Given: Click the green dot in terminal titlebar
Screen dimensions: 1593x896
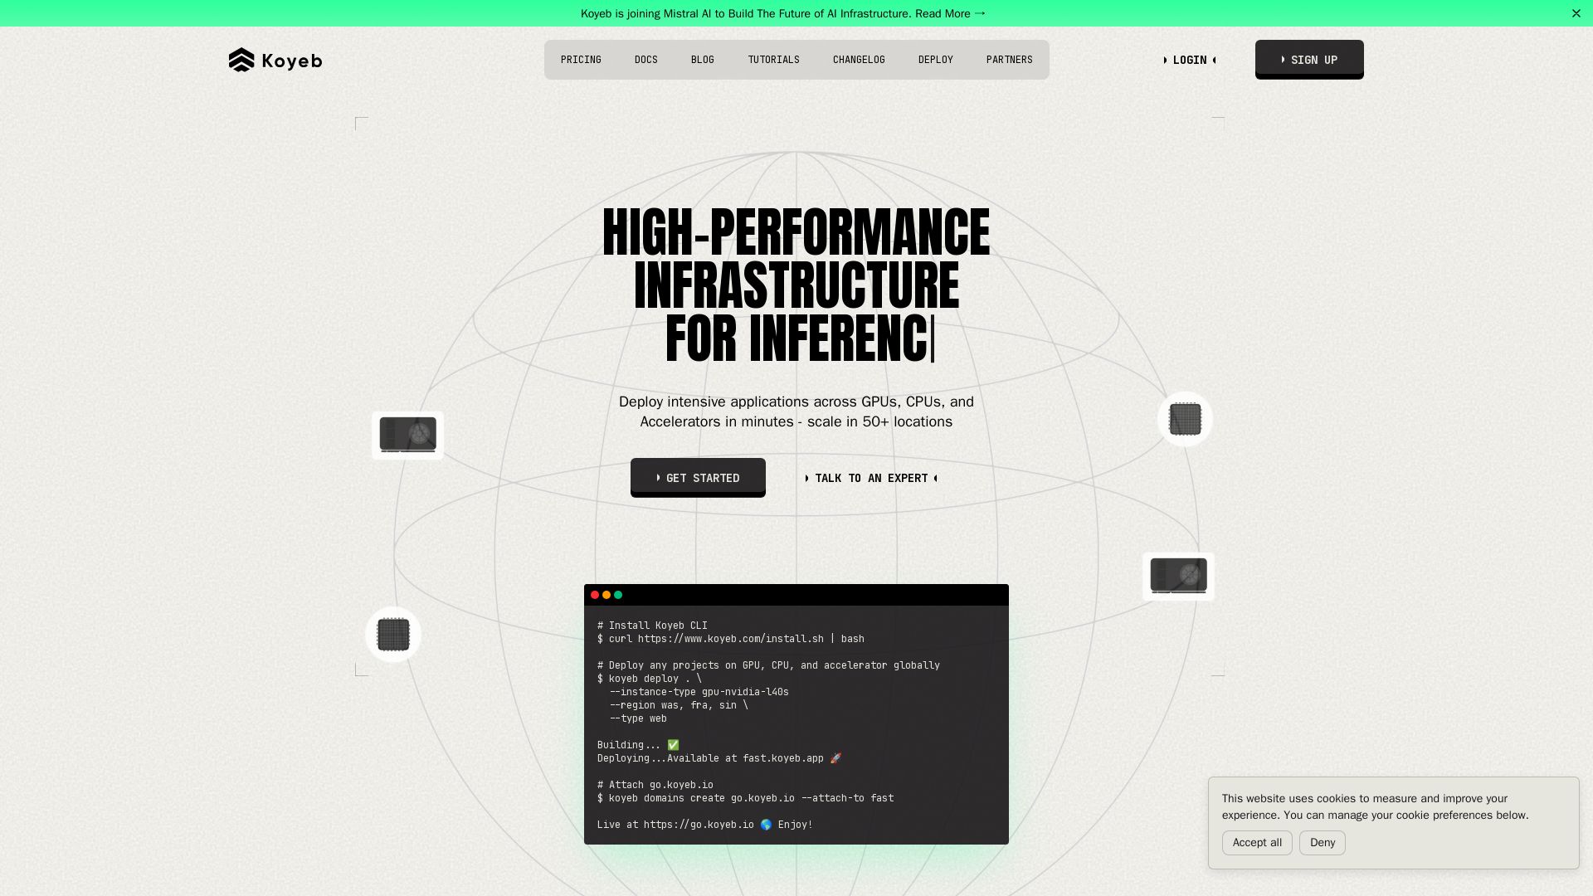Looking at the screenshot, I should [x=618, y=595].
